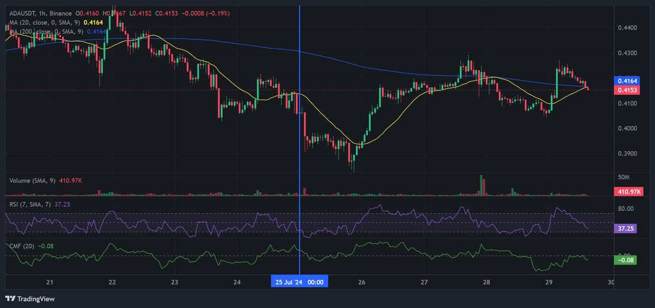Image resolution: width=655 pixels, height=308 pixels.
Task: Click the 0.4000 price axis tick
Action: pyautogui.click(x=627, y=129)
